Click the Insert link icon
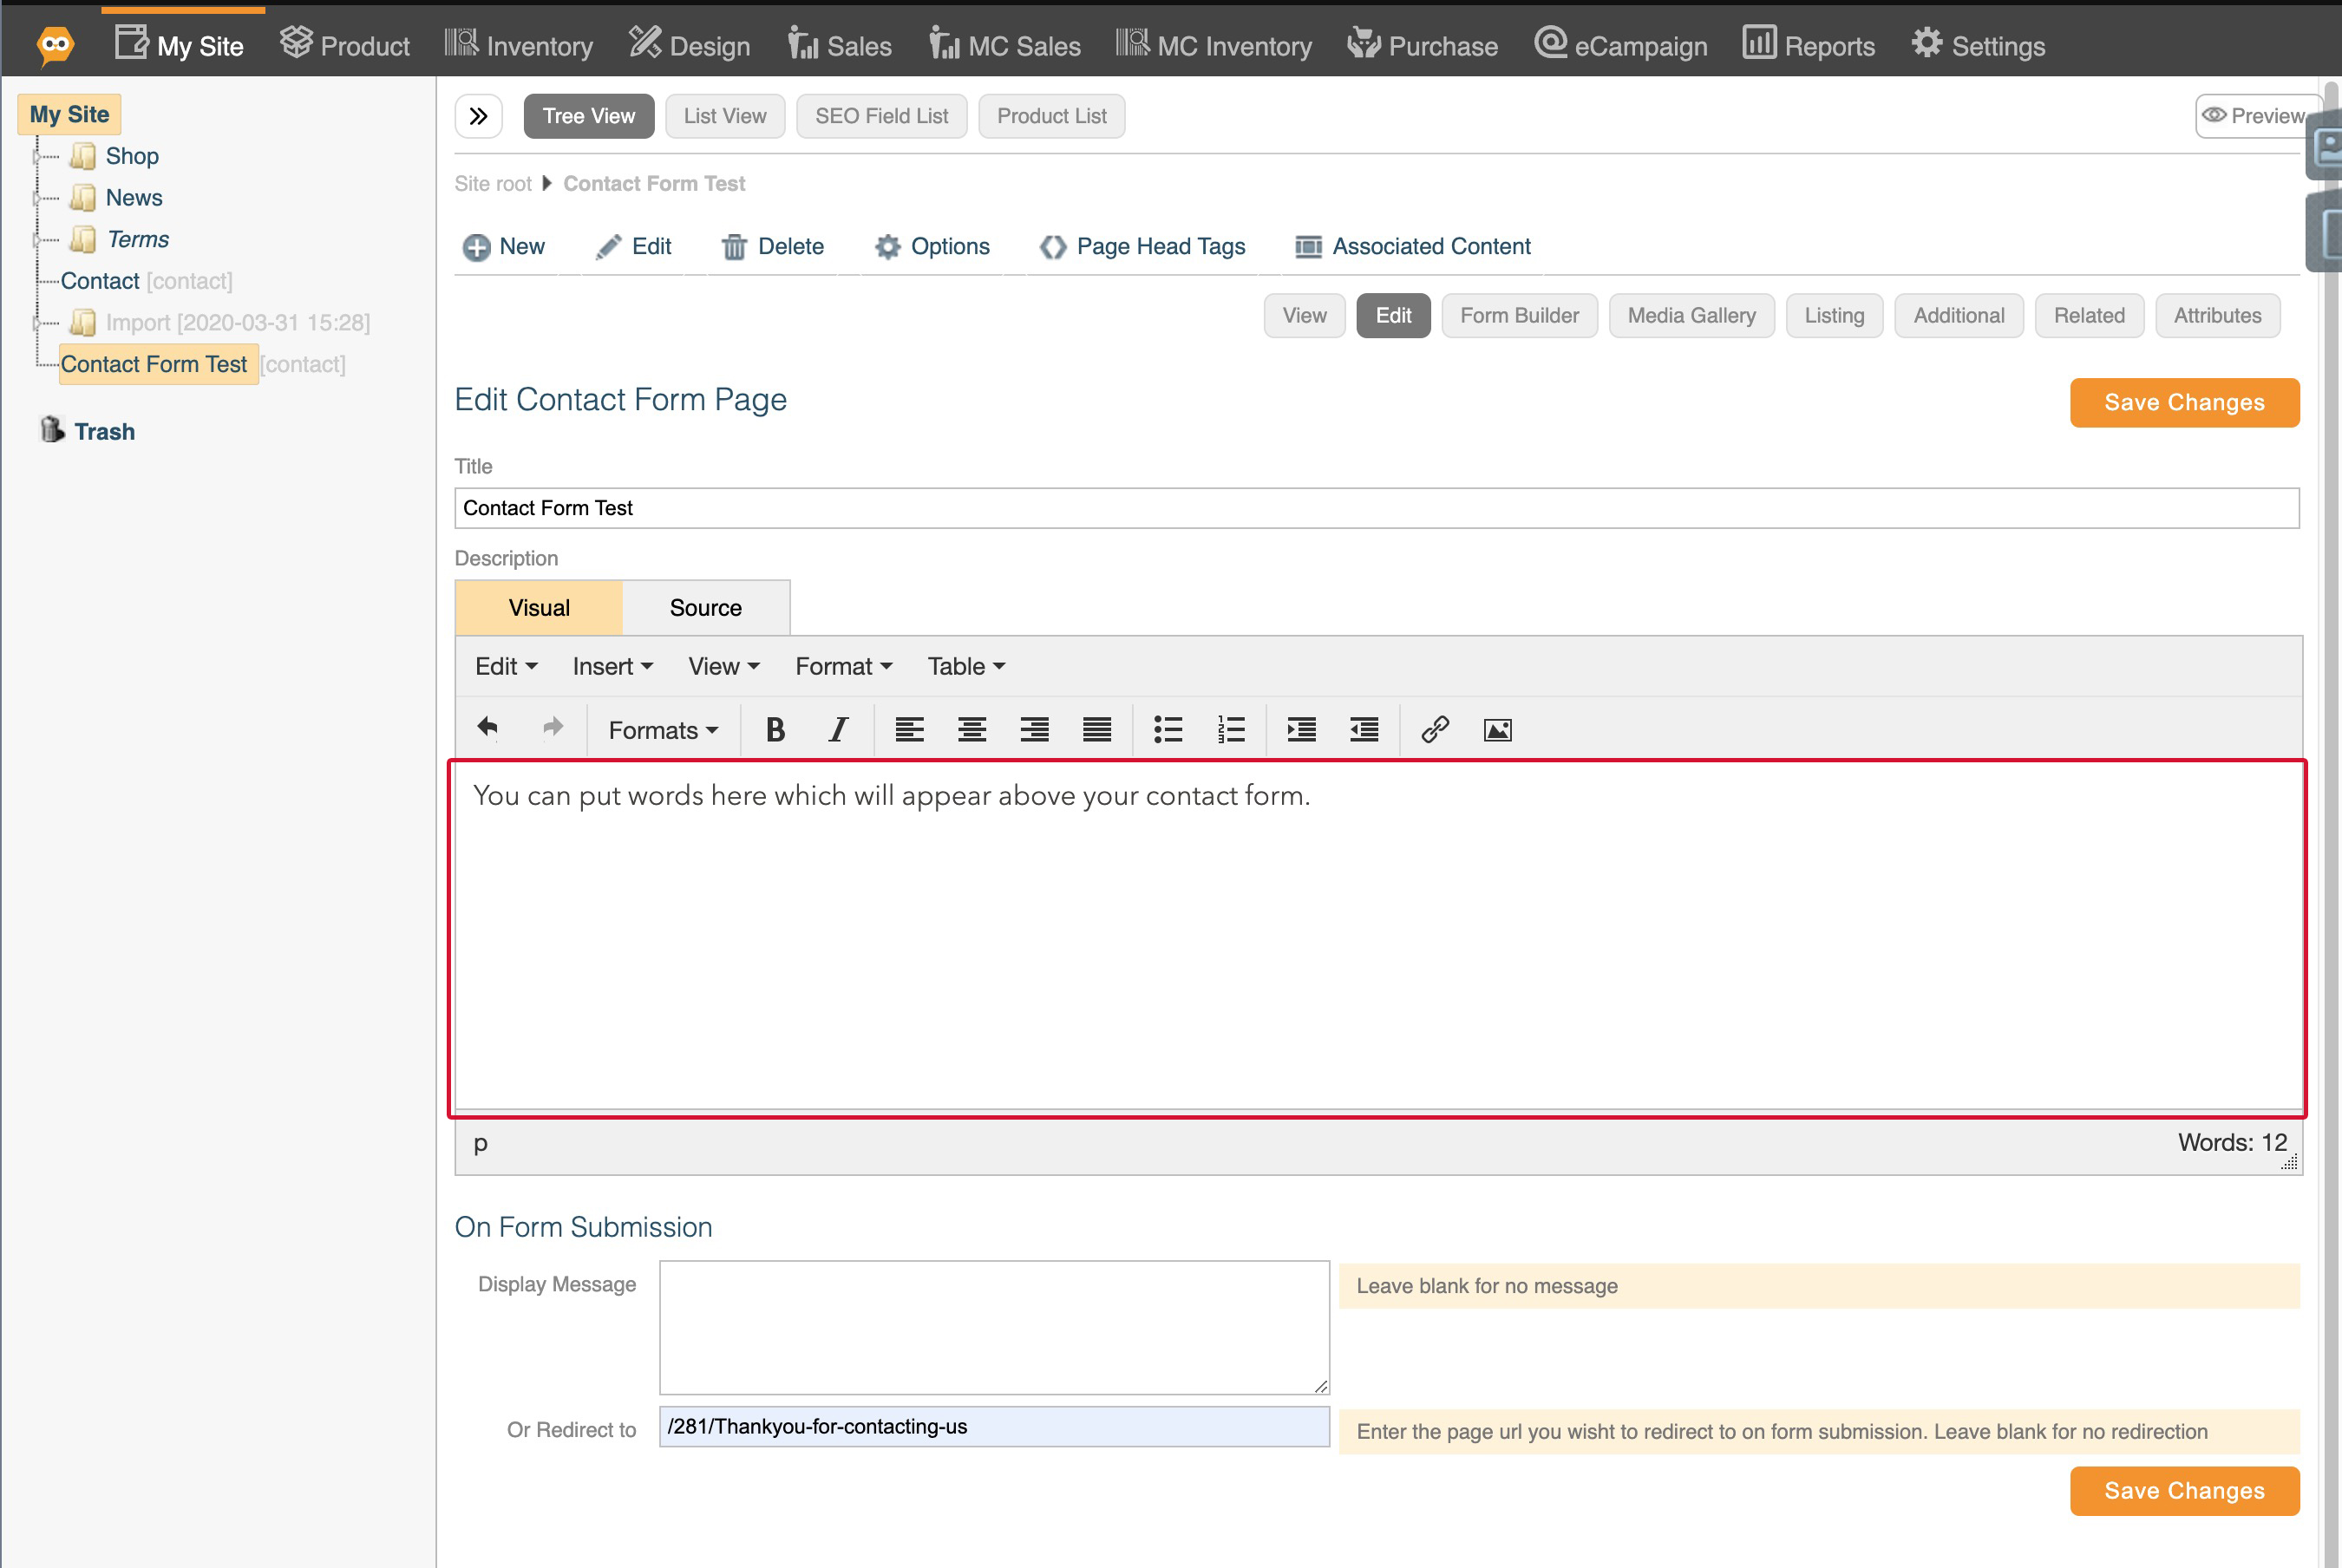Viewport: 2342px width, 1568px height. pos(1434,728)
